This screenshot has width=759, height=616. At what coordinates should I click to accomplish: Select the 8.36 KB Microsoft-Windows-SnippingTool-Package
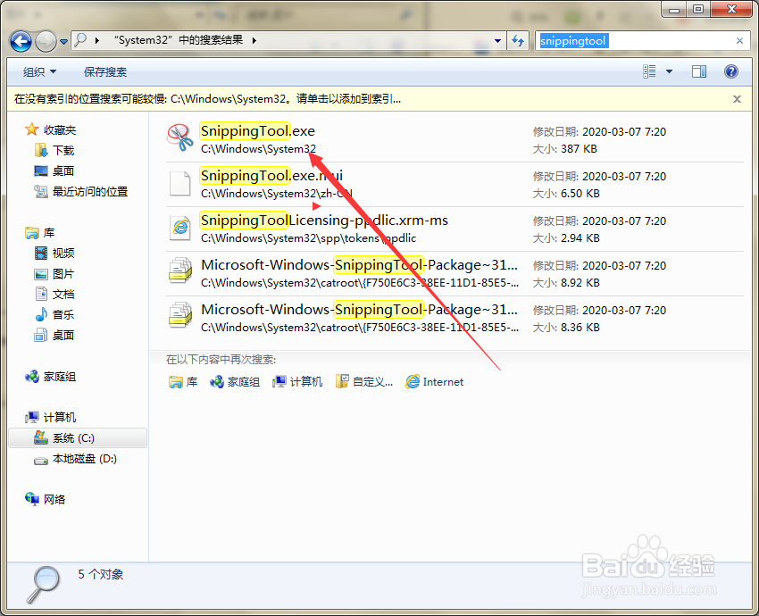[x=359, y=309]
